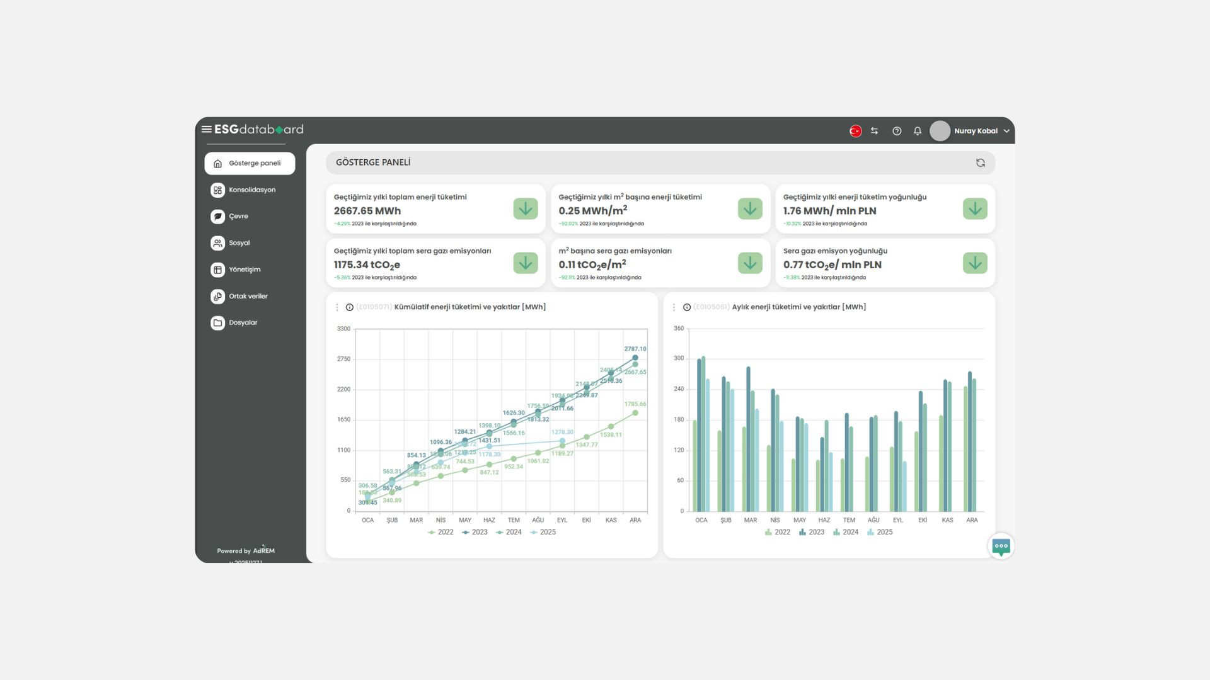Open the help question mark icon
The width and height of the screenshot is (1210, 680).
(897, 131)
